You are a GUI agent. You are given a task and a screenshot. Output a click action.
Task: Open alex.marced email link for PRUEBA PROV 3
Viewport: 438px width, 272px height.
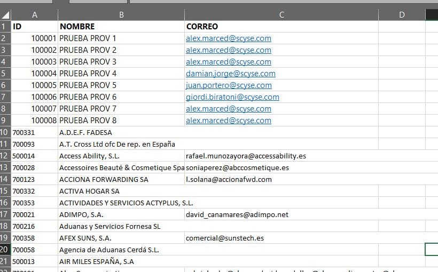click(x=229, y=62)
